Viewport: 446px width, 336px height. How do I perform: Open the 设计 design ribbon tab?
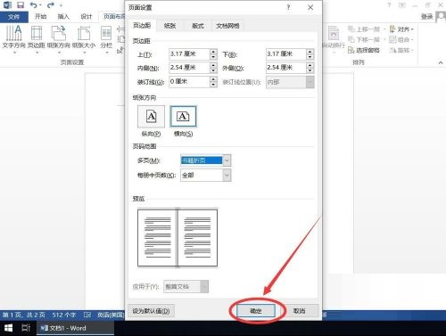[x=87, y=17]
